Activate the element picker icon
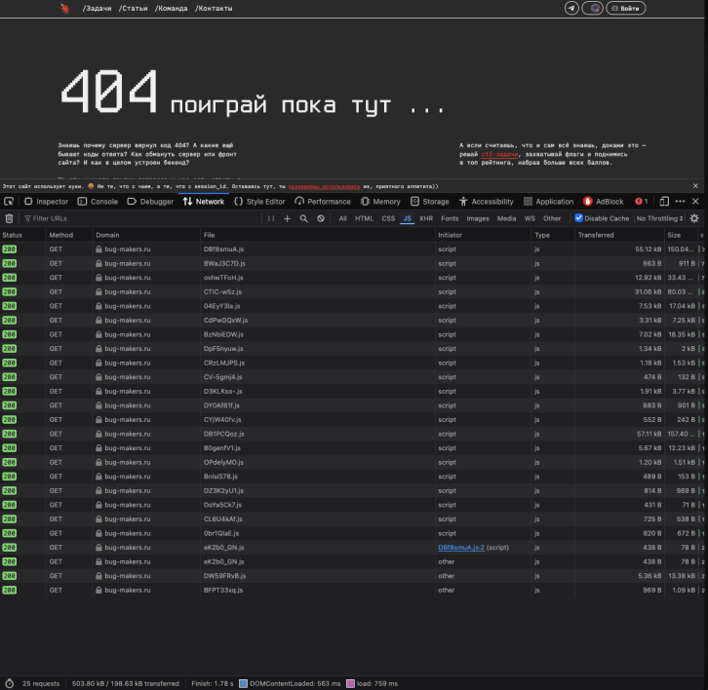708x690 pixels. (9, 202)
